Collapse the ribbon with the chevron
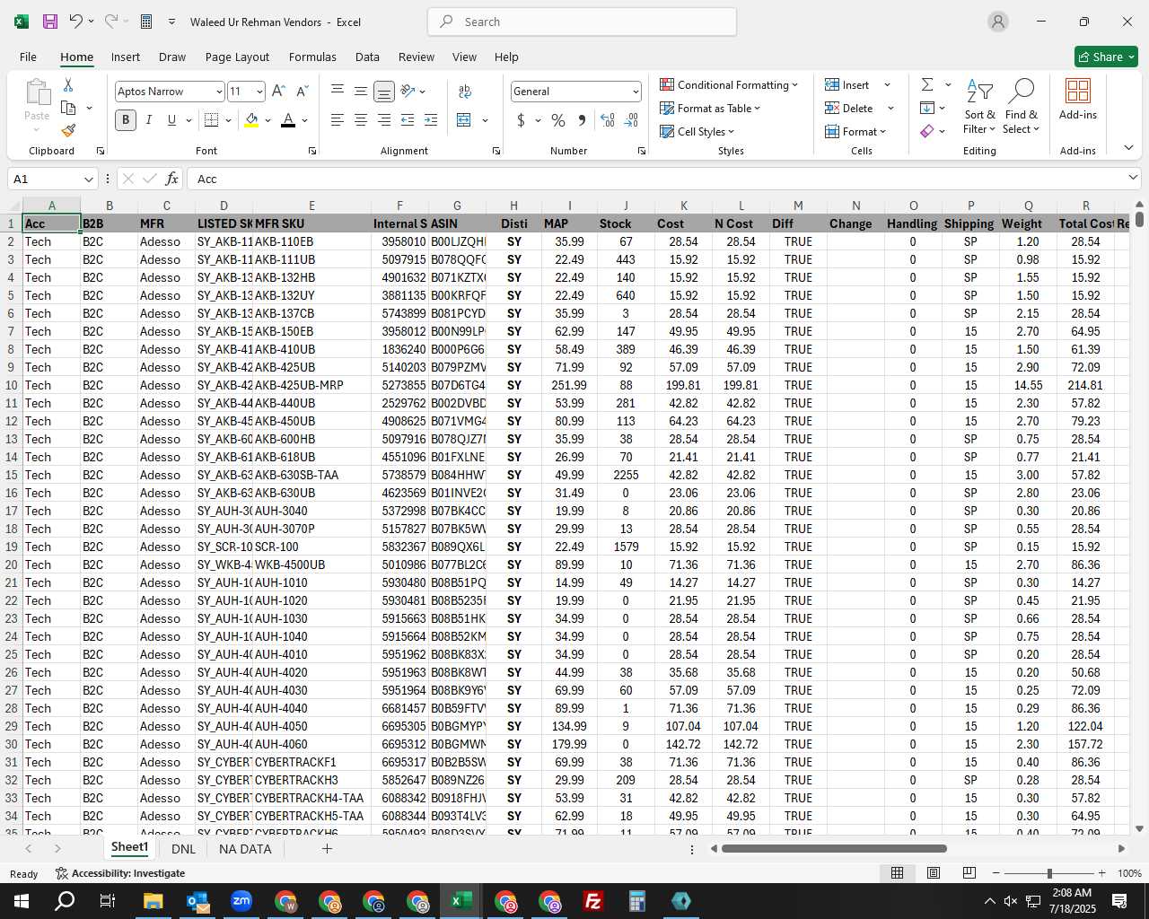Viewport: 1149px width, 919px height. coord(1128,148)
